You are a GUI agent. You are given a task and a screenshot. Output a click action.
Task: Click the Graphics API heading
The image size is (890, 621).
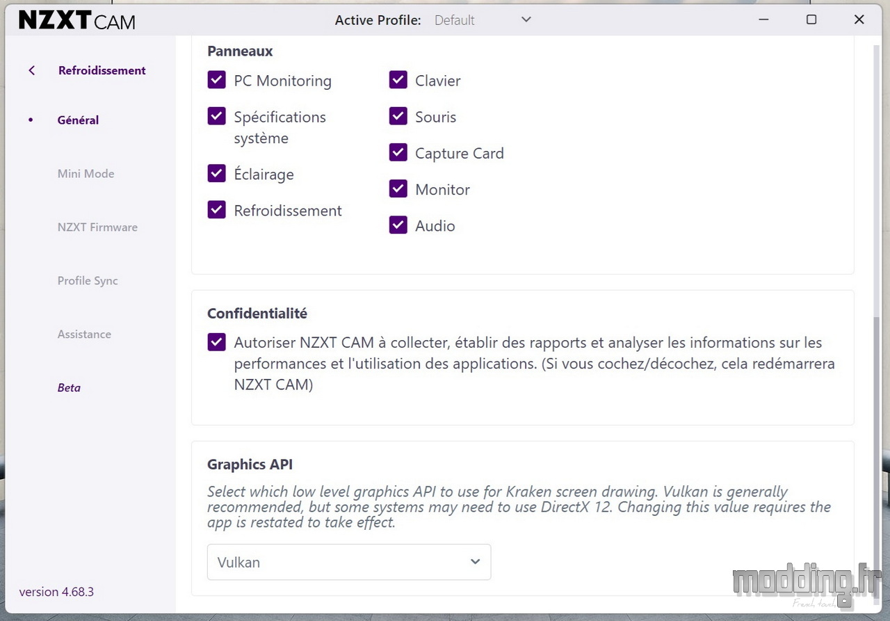pyautogui.click(x=250, y=465)
